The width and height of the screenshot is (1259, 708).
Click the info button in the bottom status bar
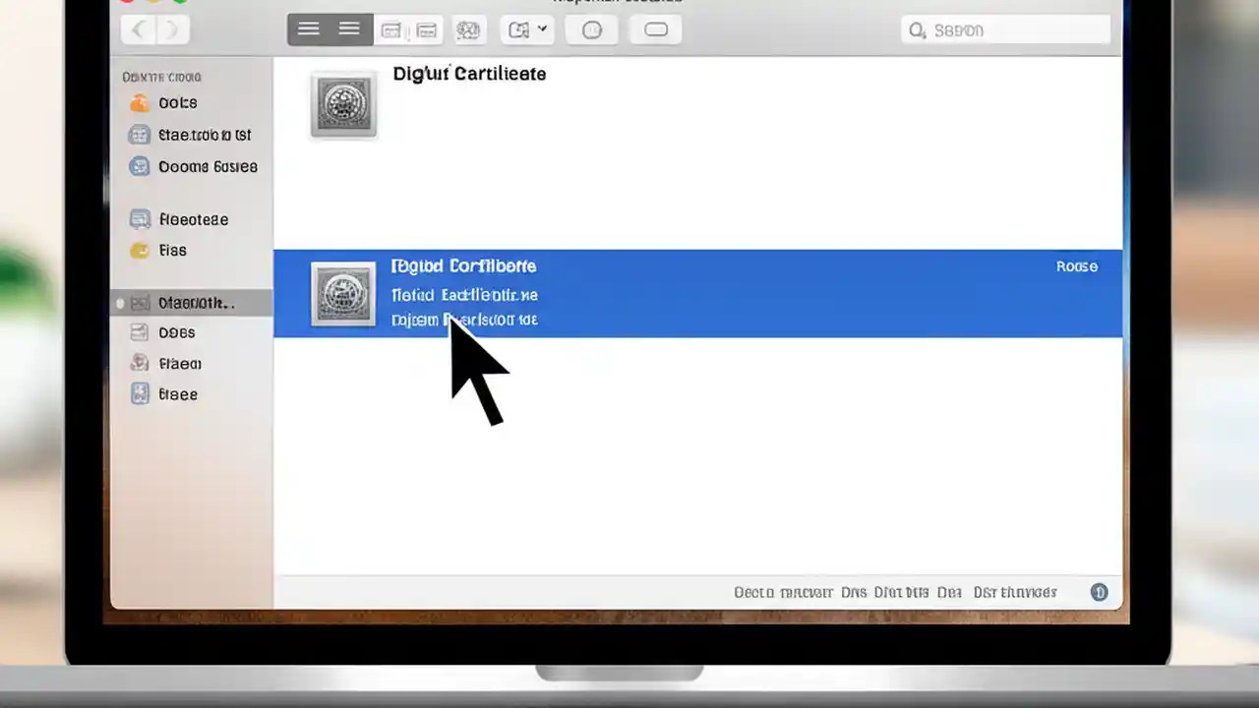[1099, 592]
